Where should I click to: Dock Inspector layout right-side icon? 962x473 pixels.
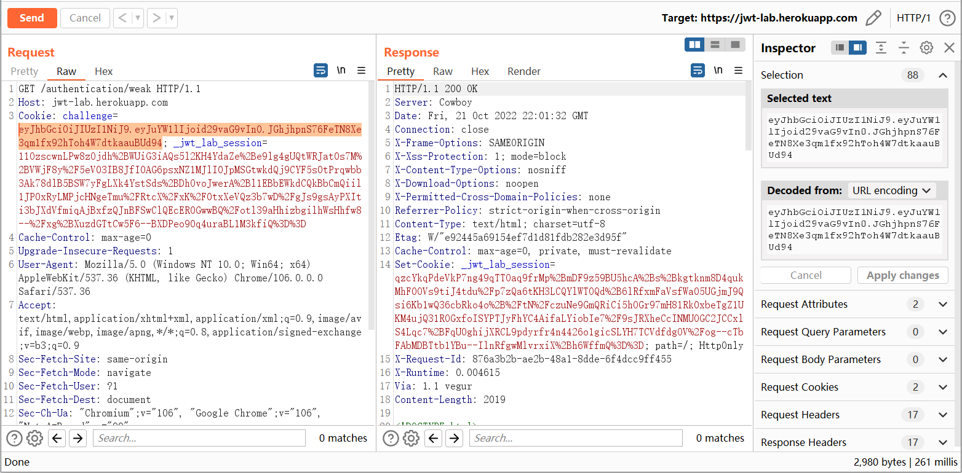[x=857, y=47]
